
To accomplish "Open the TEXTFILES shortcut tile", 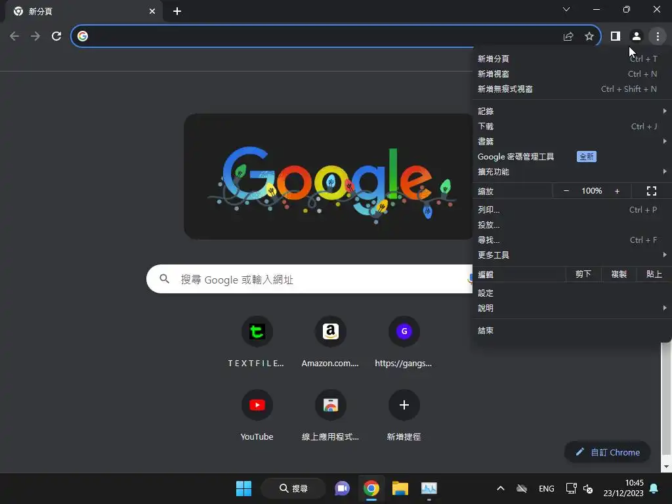I will point(257,341).
